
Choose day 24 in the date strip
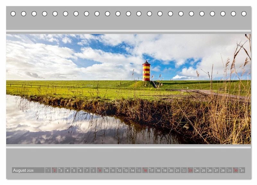(x=197, y=170)
